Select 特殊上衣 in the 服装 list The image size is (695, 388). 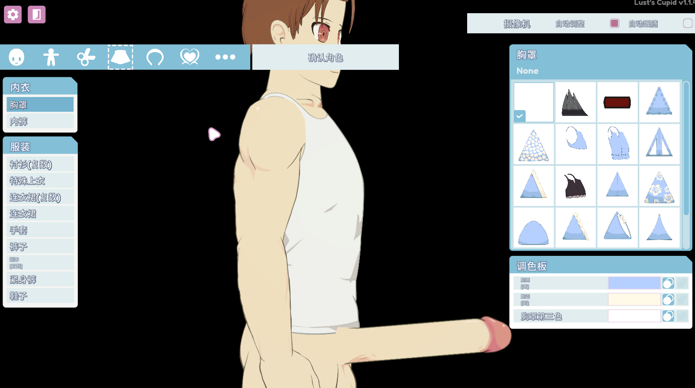pyautogui.click(x=40, y=181)
